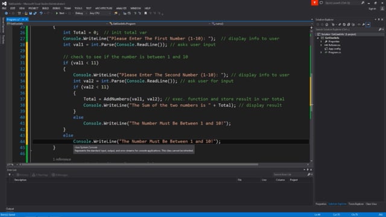Click the Error List search magnifier icon
Image resolution: width=386 pixels, height=217 pixels.
pyautogui.click(x=309, y=174)
